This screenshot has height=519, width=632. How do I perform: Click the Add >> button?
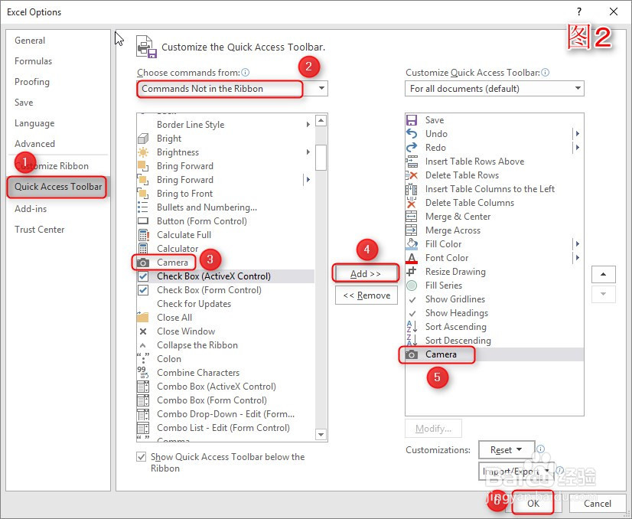366,274
